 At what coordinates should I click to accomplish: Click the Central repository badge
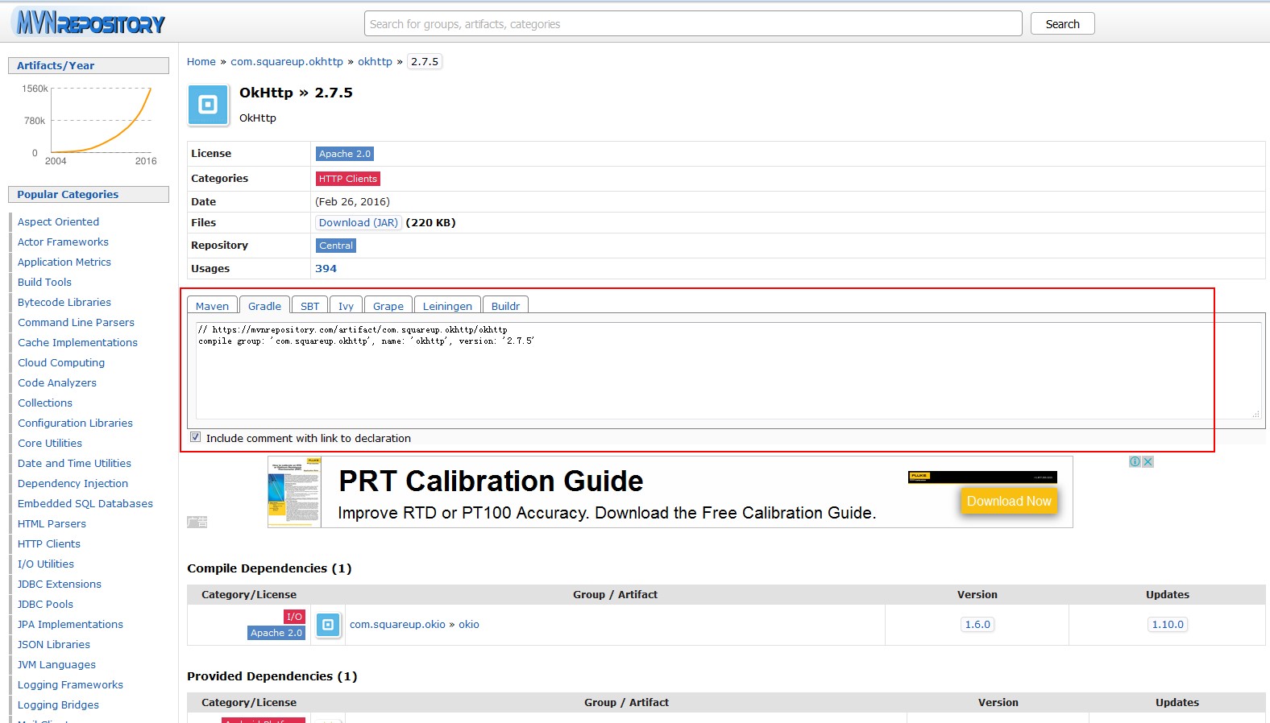tap(336, 246)
